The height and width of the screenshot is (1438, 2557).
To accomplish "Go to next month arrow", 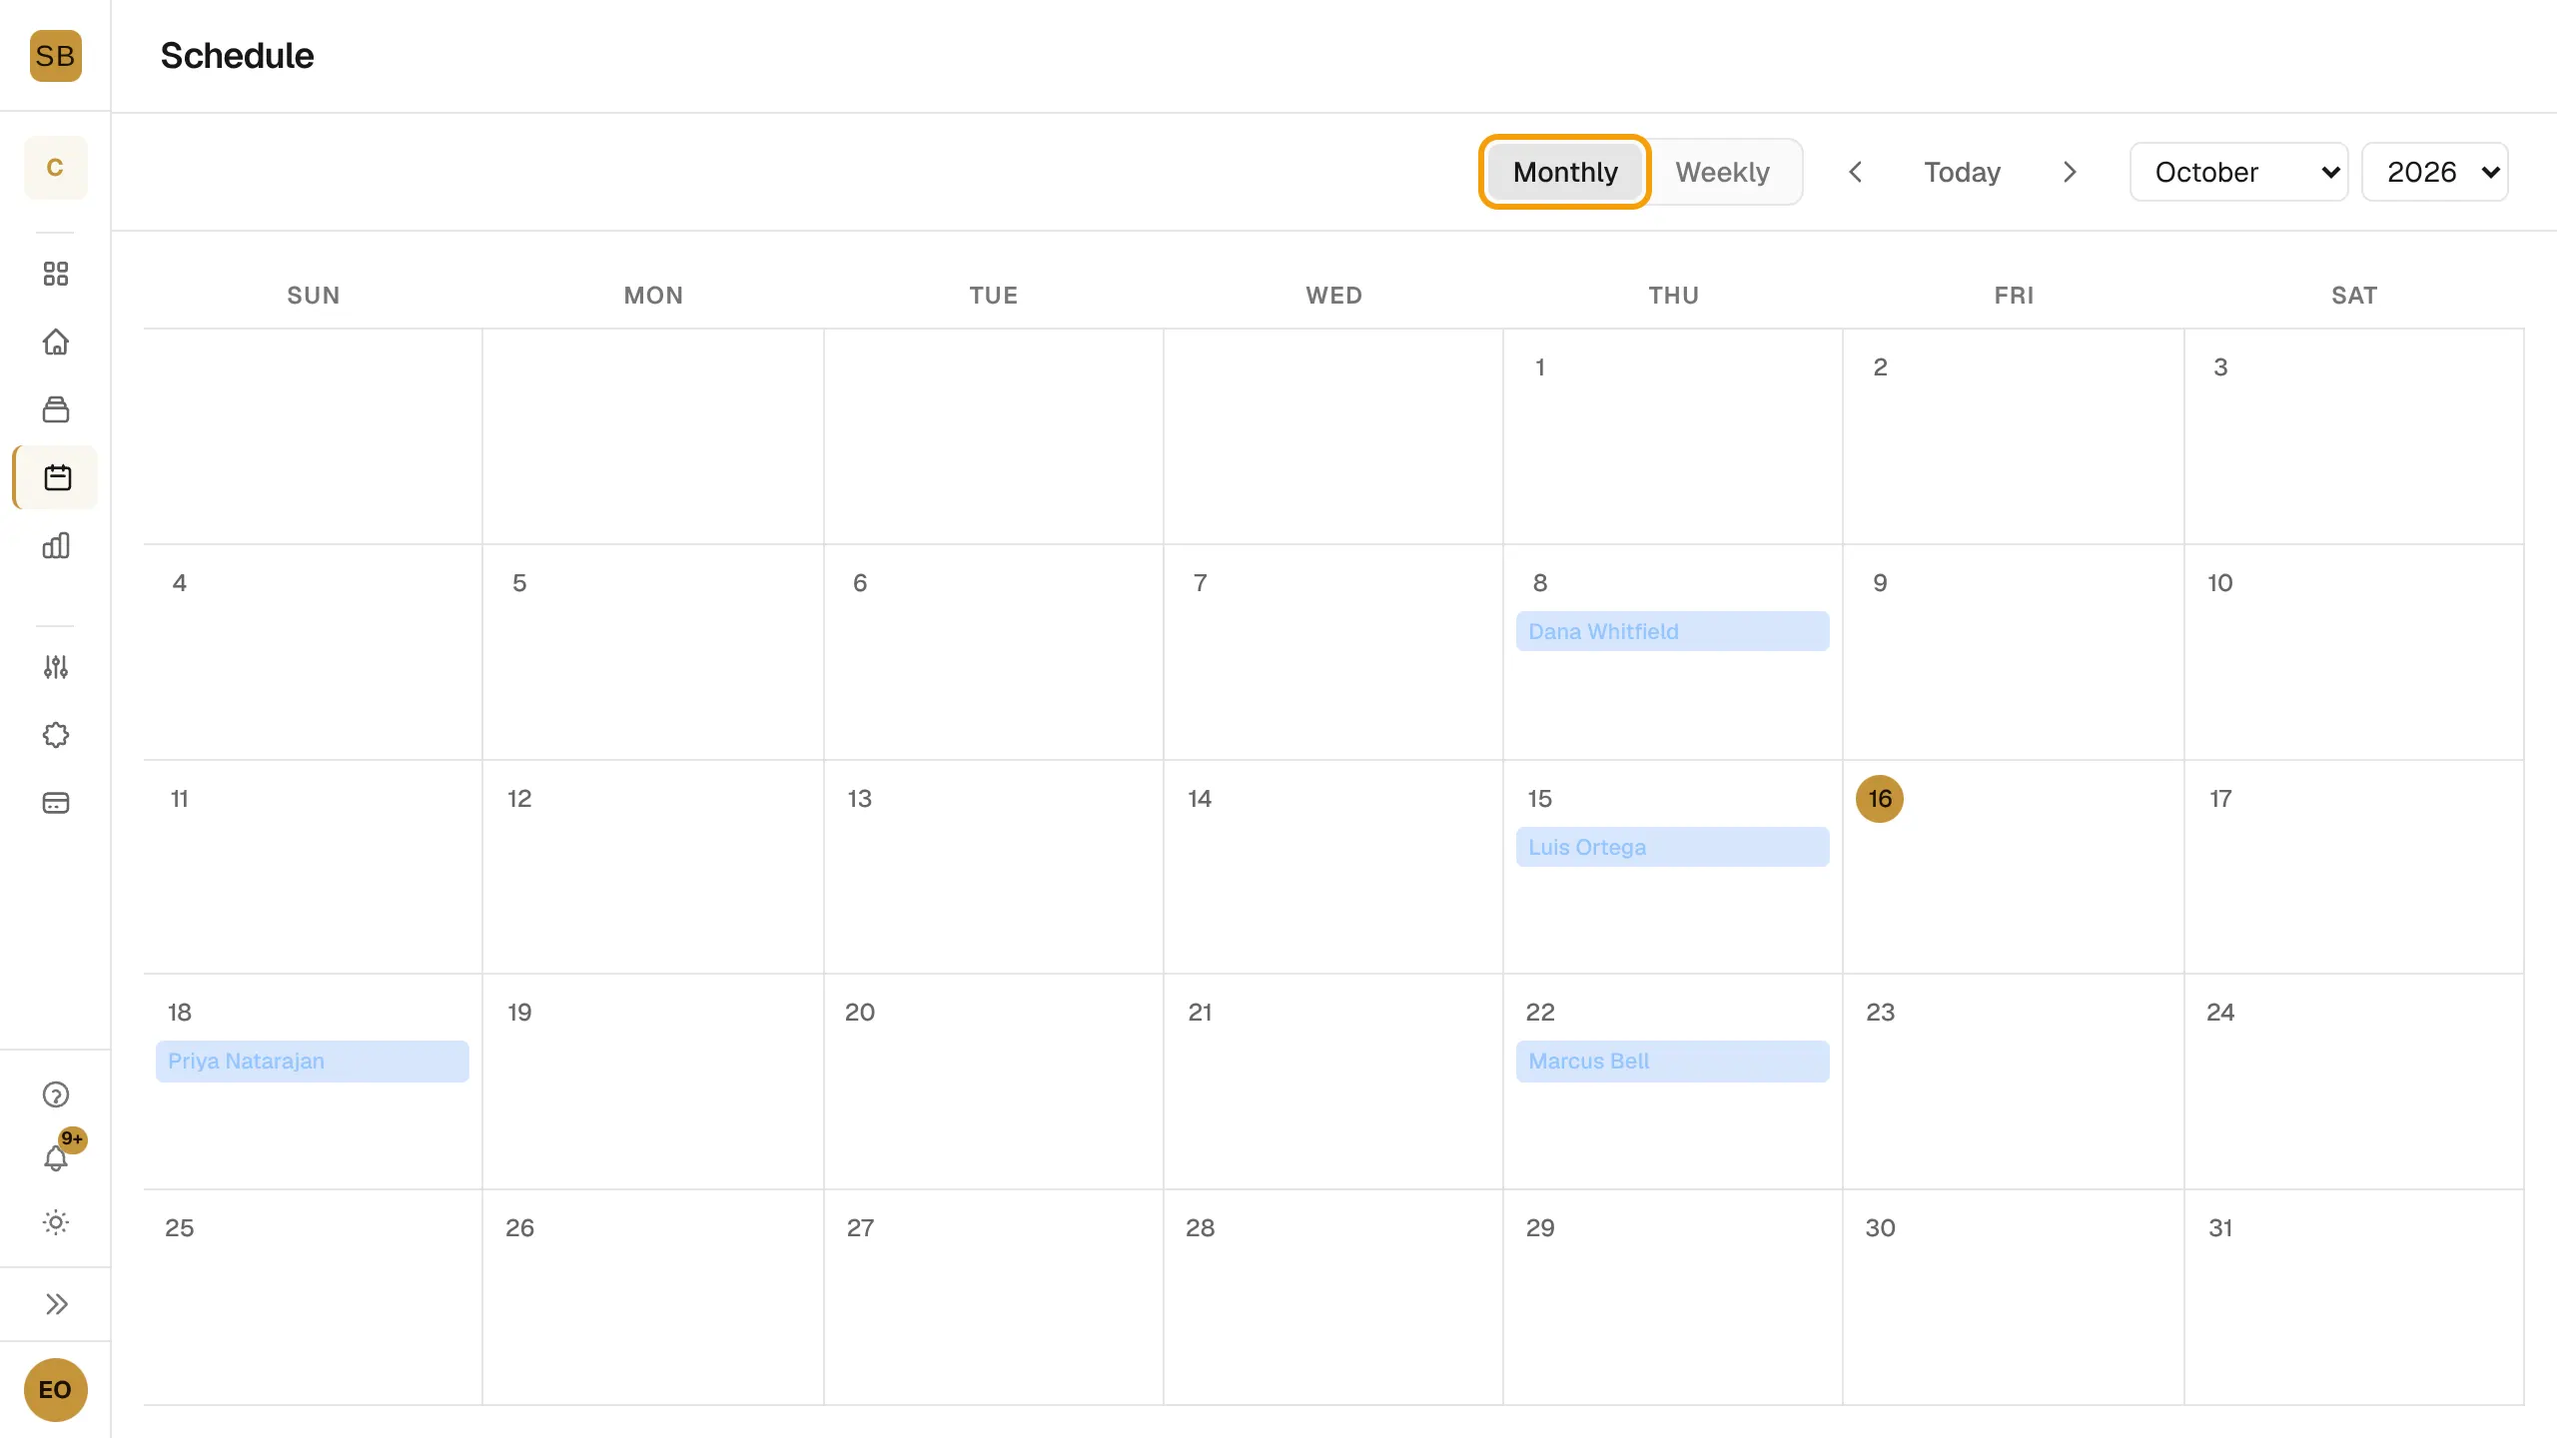I will click(2070, 172).
